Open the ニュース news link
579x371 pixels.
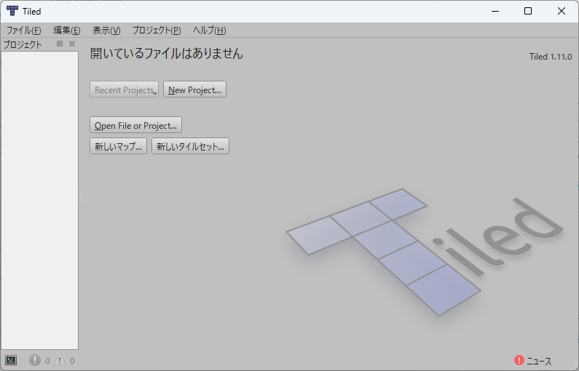pyautogui.click(x=539, y=361)
